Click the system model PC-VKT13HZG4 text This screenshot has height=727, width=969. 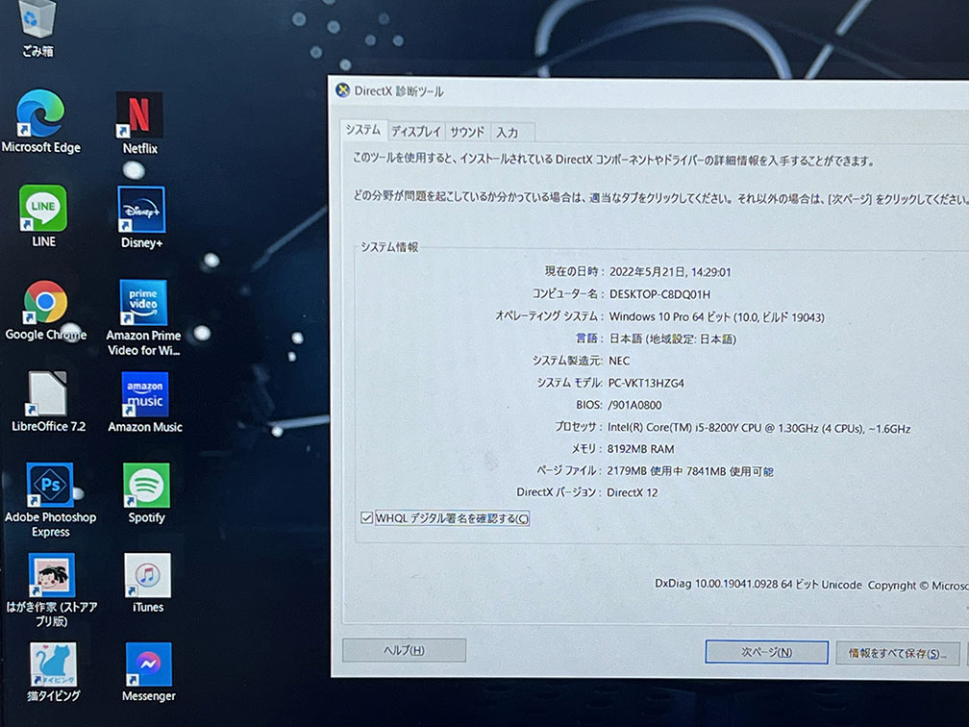(646, 384)
